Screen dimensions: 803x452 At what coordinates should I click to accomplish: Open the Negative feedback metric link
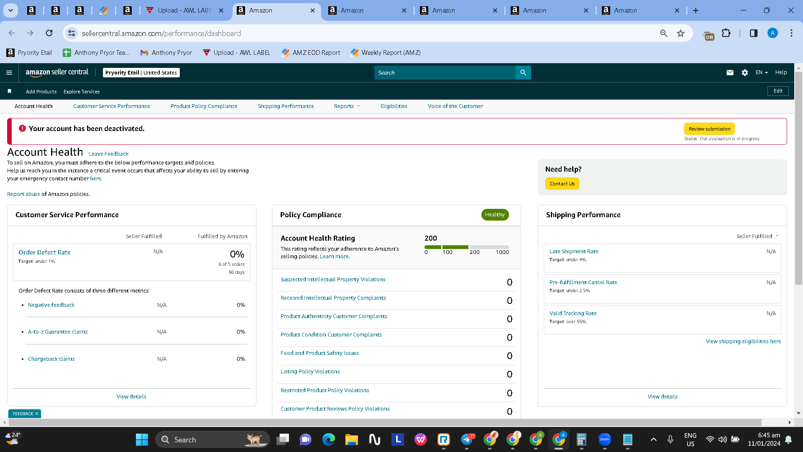coord(51,305)
